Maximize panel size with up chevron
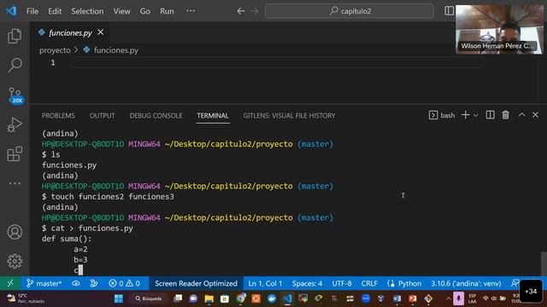Screen dimensions: 547x307 point(521,114)
